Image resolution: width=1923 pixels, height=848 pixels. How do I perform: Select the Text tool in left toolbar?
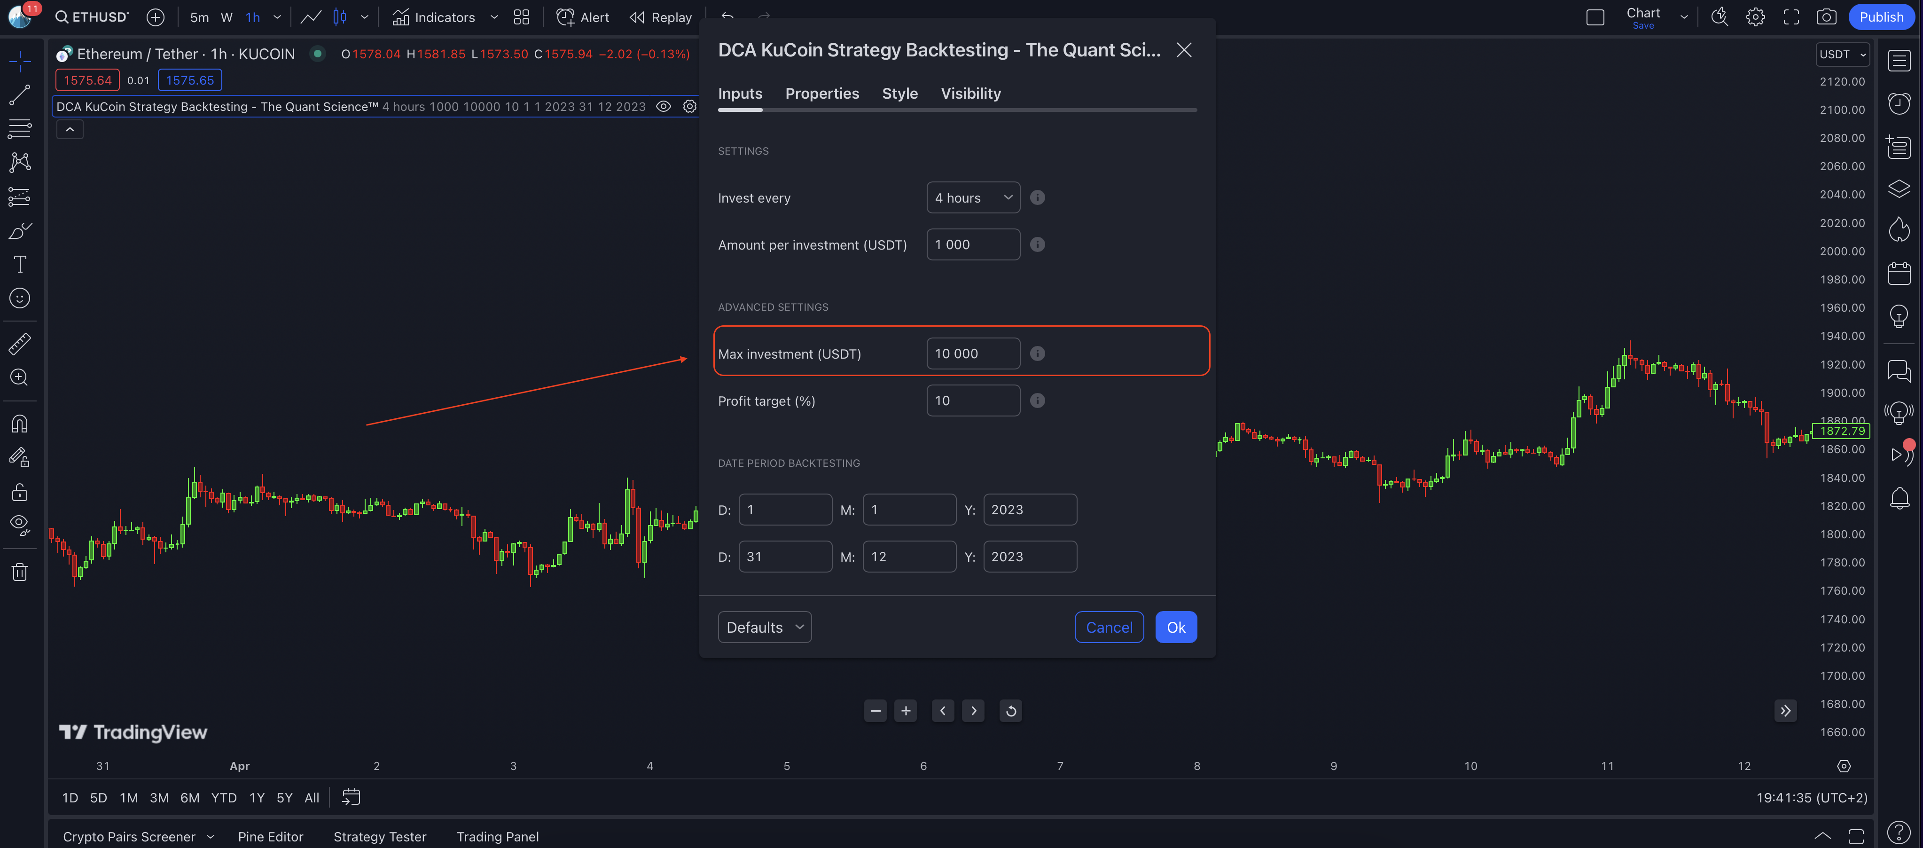coord(19,264)
